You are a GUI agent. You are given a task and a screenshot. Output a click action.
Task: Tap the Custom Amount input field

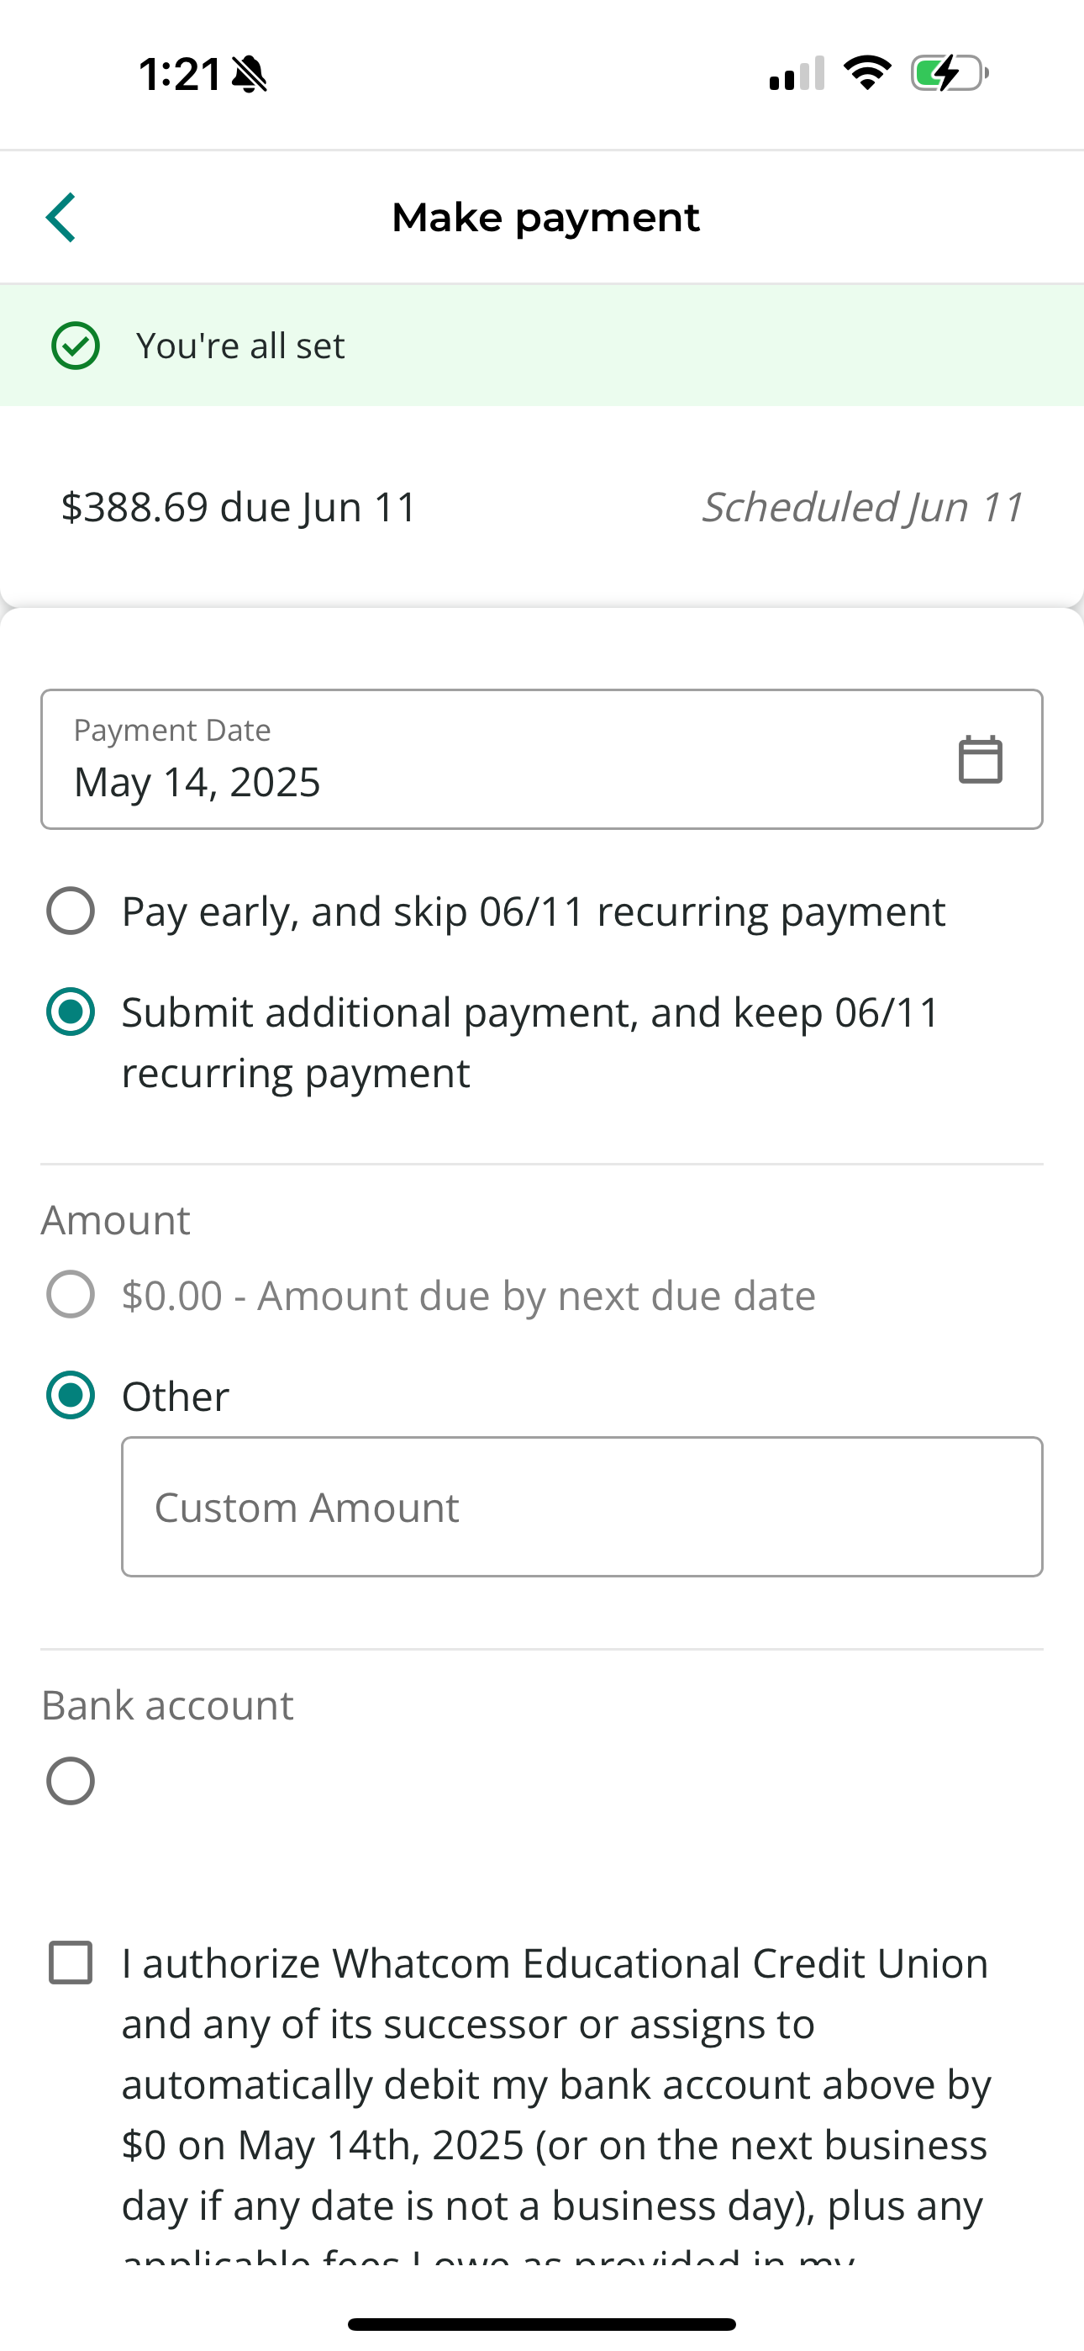pos(581,1507)
